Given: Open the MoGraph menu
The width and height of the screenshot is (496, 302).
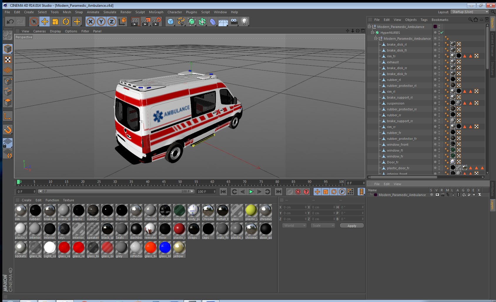Looking at the screenshot, I should coord(156,12).
